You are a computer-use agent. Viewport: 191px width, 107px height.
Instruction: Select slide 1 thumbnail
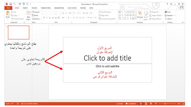coord(19,32)
